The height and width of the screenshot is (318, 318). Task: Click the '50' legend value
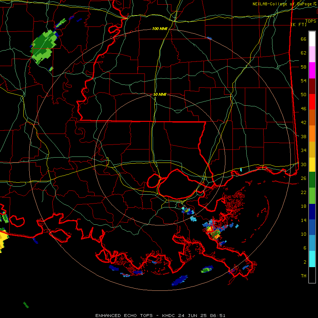[304, 94]
